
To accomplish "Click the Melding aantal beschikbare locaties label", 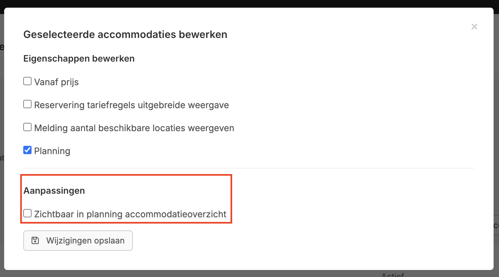I will 134,128.
